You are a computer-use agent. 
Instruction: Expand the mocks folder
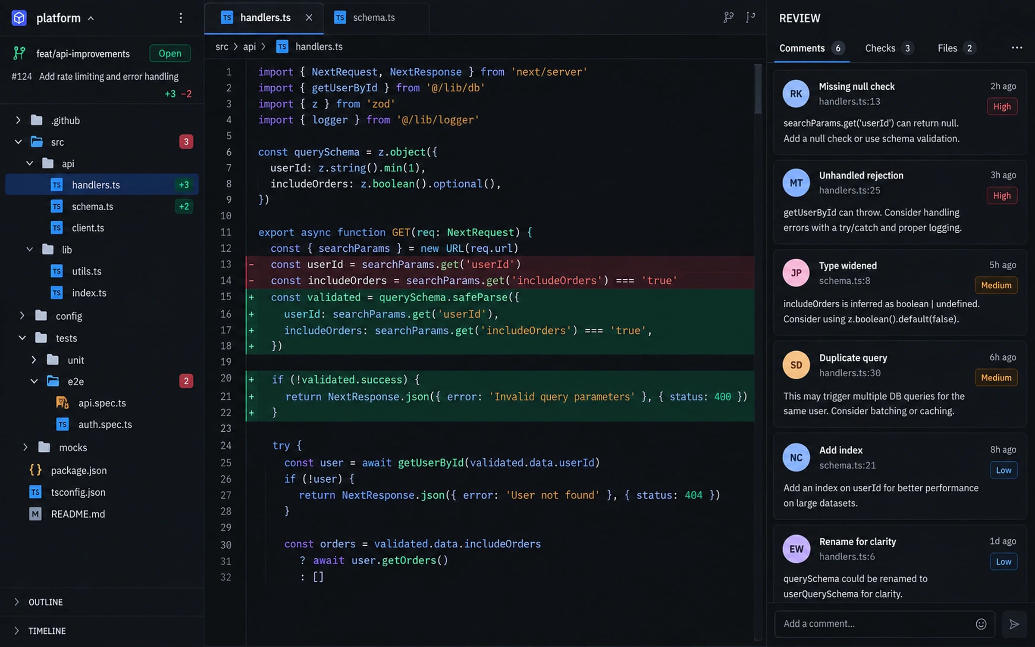click(25, 447)
